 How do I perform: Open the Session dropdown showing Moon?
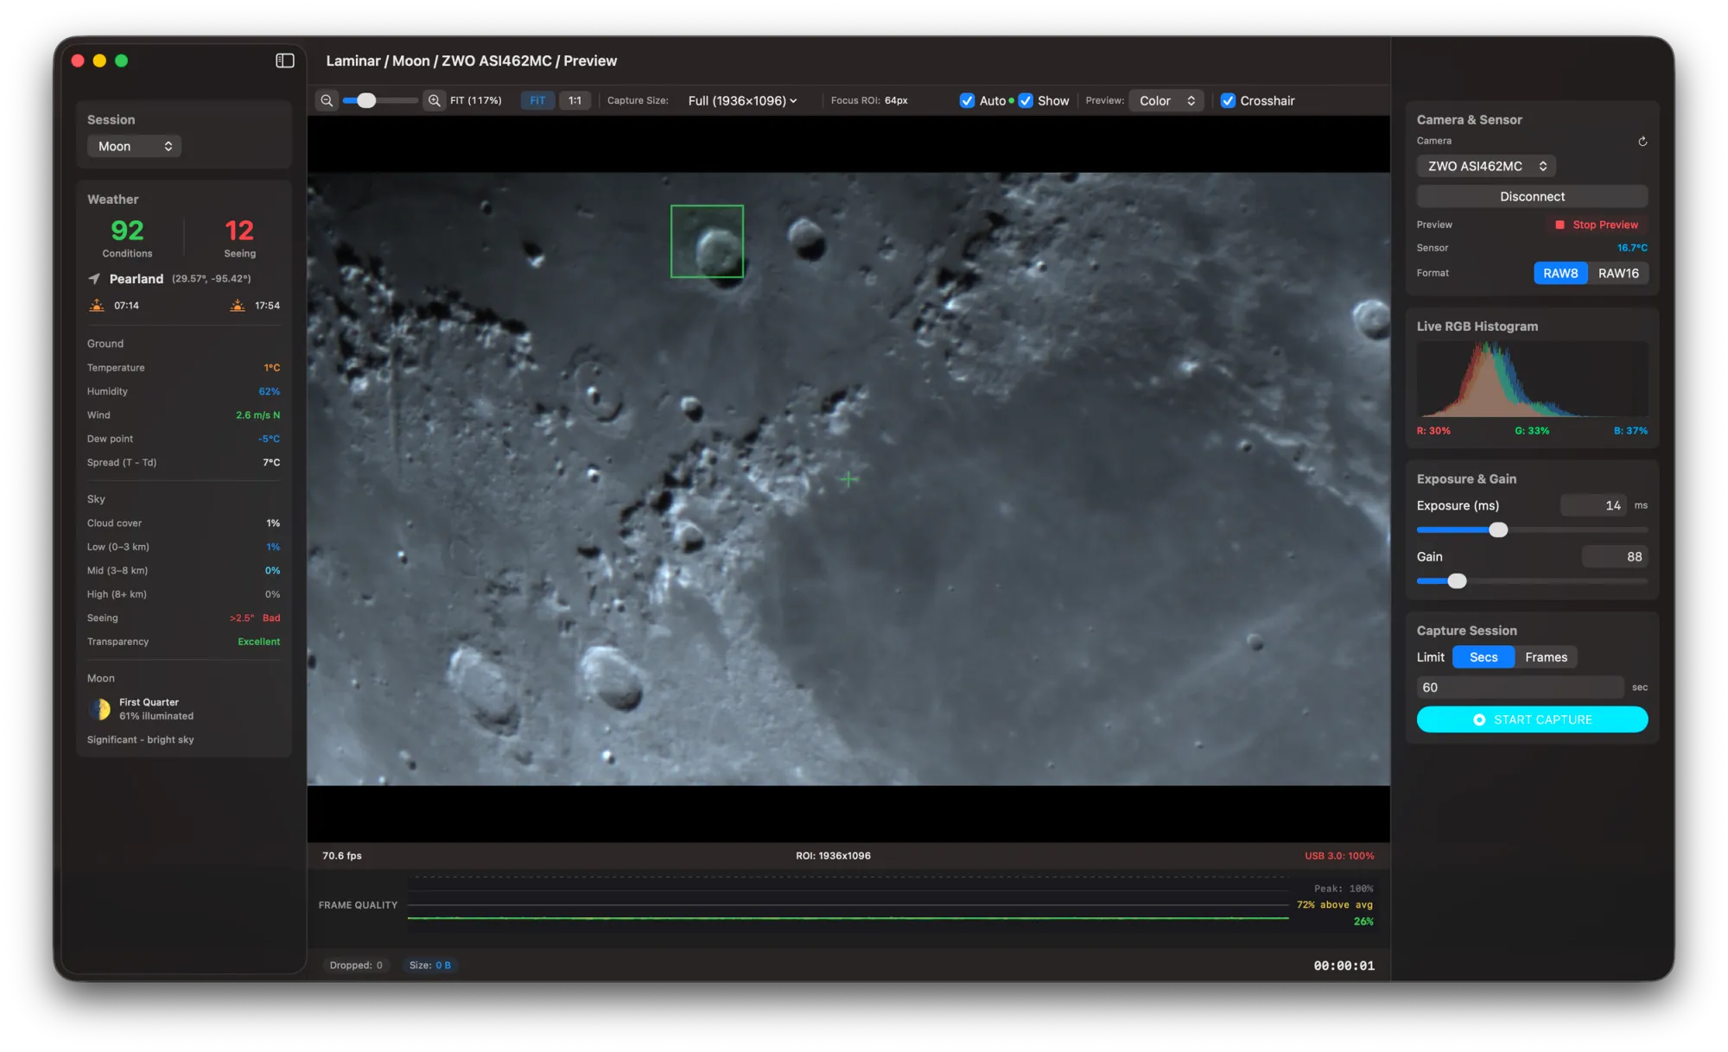pyautogui.click(x=134, y=146)
